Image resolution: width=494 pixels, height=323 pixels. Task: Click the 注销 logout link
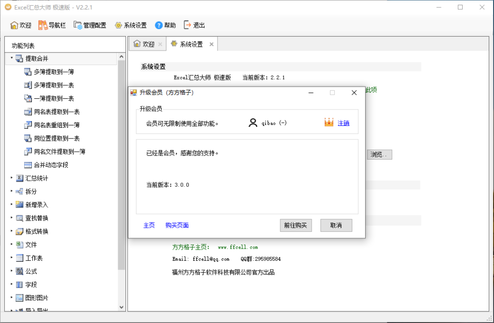tap(343, 123)
